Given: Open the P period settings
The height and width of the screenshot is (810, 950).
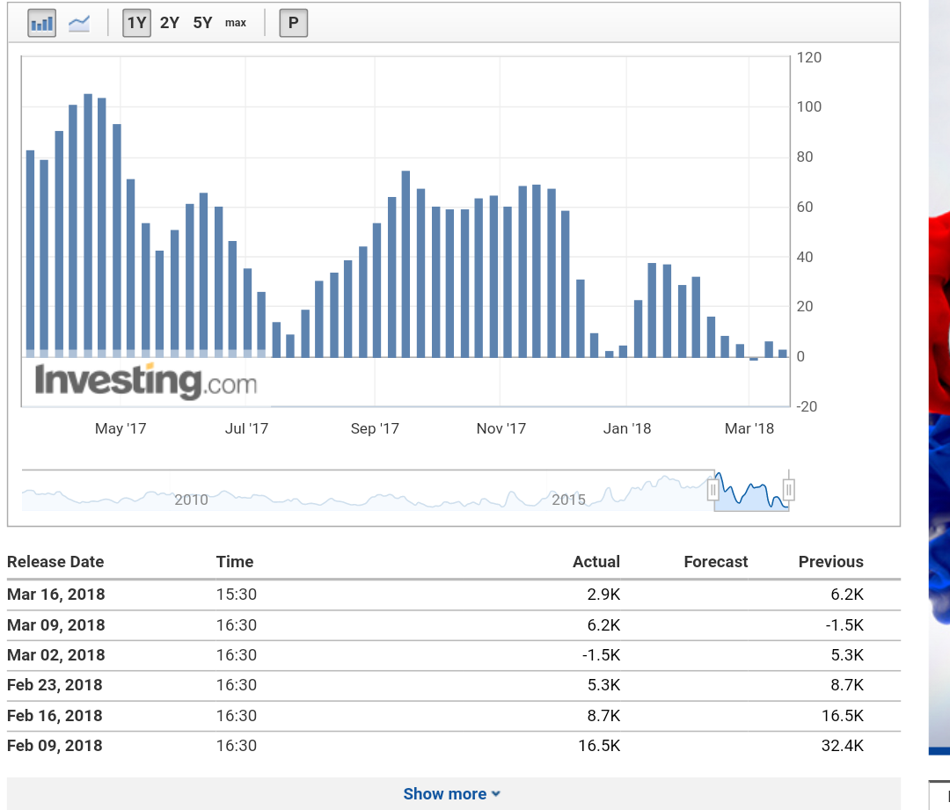Looking at the screenshot, I should [293, 22].
